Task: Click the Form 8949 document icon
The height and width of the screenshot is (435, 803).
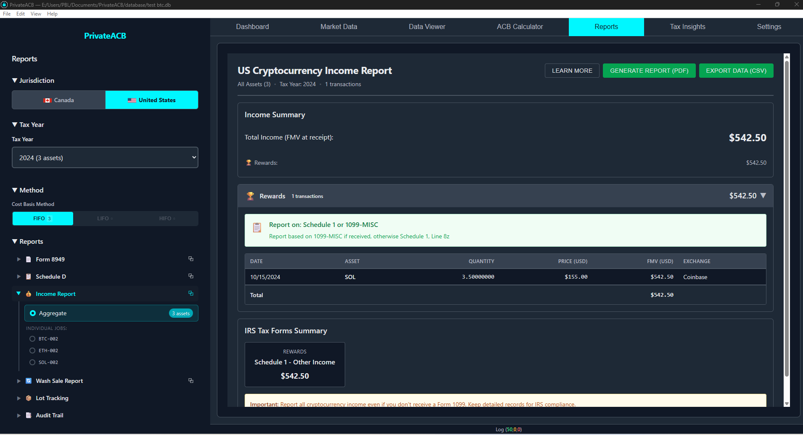Action: coord(29,259)
